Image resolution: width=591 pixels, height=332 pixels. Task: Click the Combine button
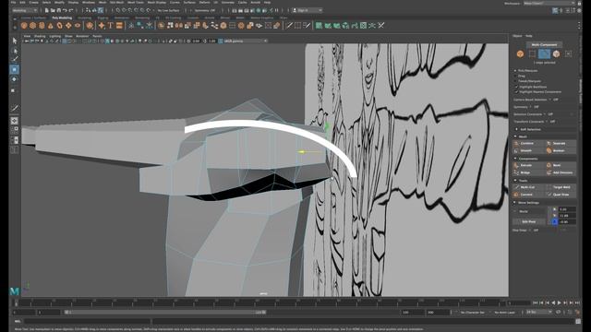tap(527, 144)
